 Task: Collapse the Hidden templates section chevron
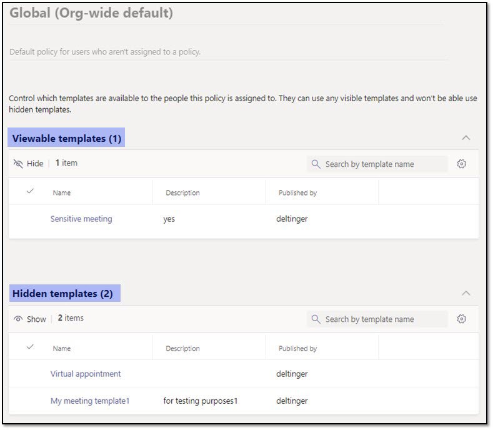466,293
